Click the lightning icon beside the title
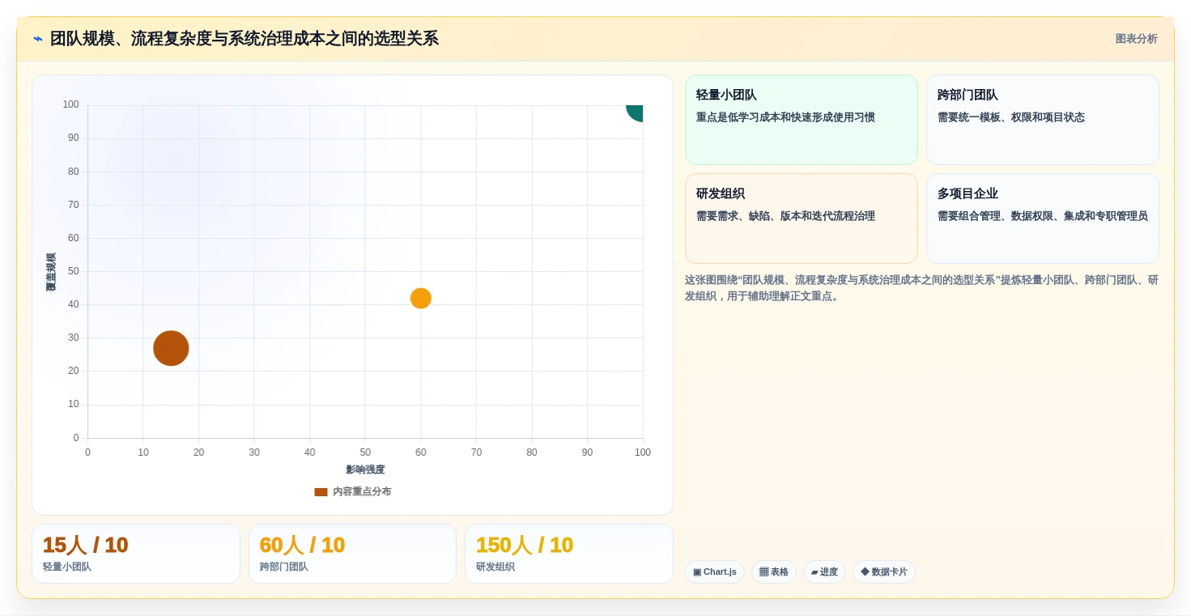 click(x=37, y=39)
